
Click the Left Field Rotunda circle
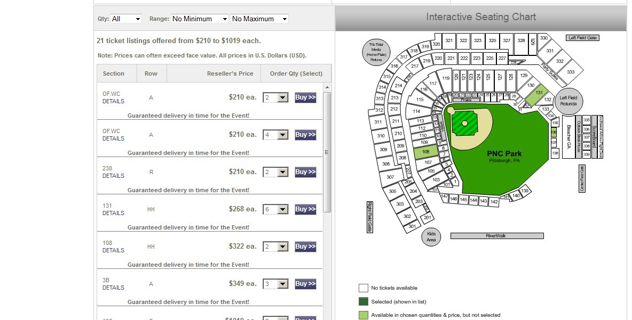pos(568,101)
